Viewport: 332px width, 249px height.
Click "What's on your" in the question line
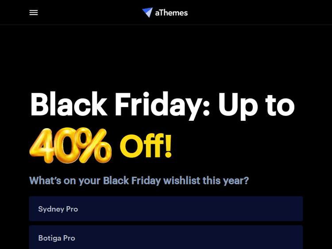click(x=65, y=180)
